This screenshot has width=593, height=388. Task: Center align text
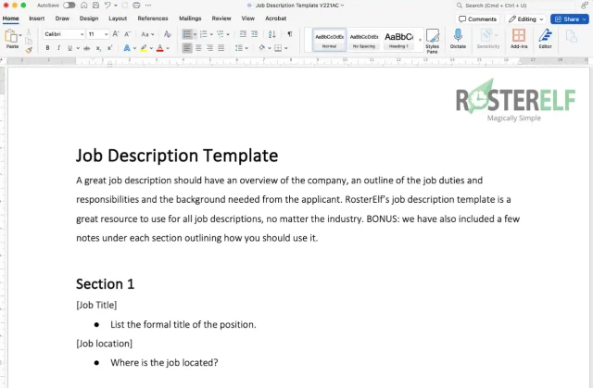click(x=198, y=48)
